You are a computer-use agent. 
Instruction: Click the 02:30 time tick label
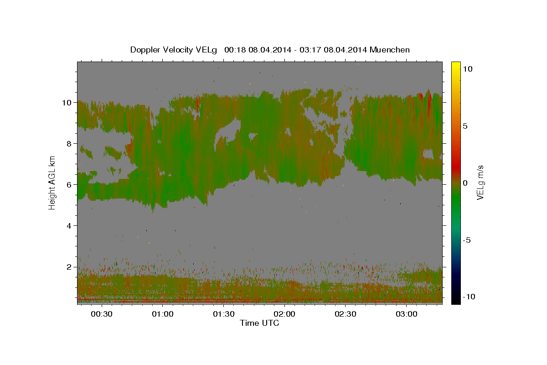coord(346,314)
